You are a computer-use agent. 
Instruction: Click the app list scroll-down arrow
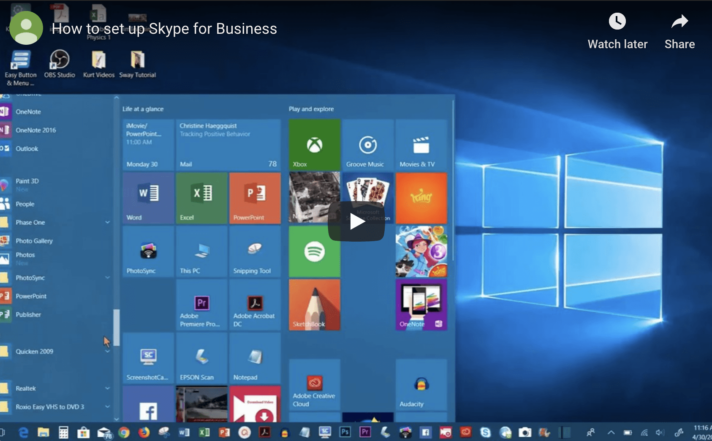point(117,419)
